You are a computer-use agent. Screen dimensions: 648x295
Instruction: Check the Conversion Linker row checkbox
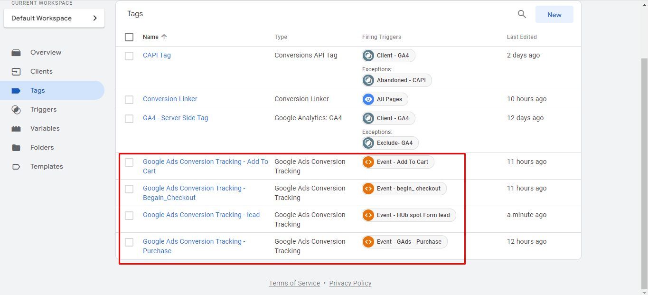point(129,100)
